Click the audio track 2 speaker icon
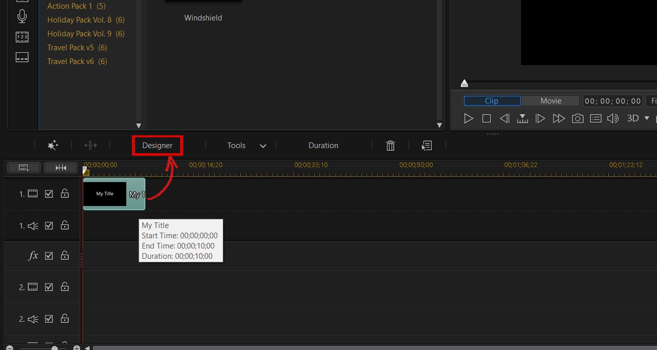This screenshot has height=350, width=657. [x=33, y=319]
